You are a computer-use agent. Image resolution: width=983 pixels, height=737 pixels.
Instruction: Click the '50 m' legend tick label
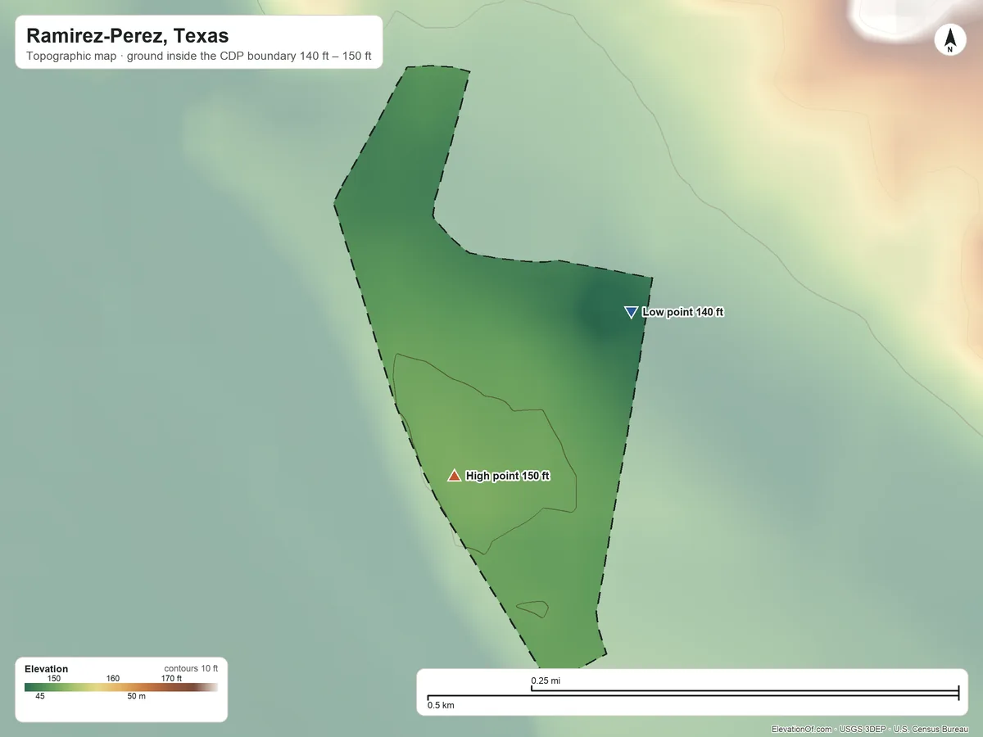point(136,696)
